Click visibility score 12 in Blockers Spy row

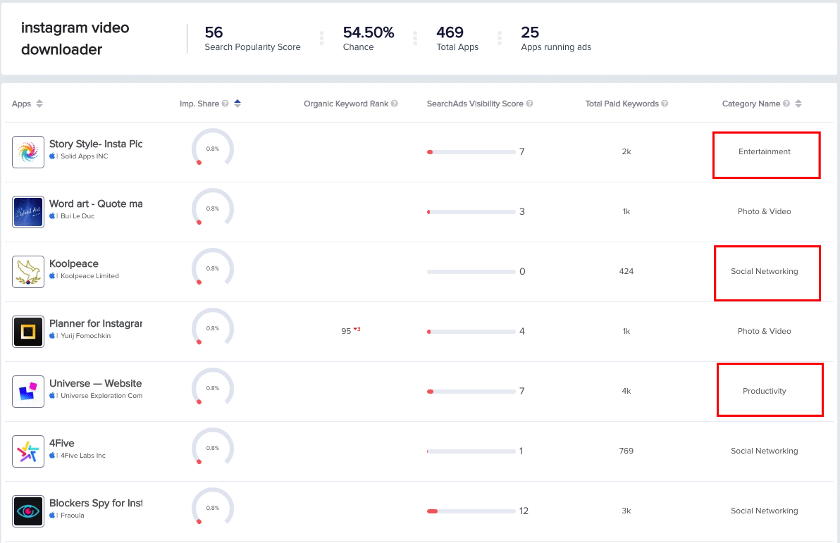[524, 511]
